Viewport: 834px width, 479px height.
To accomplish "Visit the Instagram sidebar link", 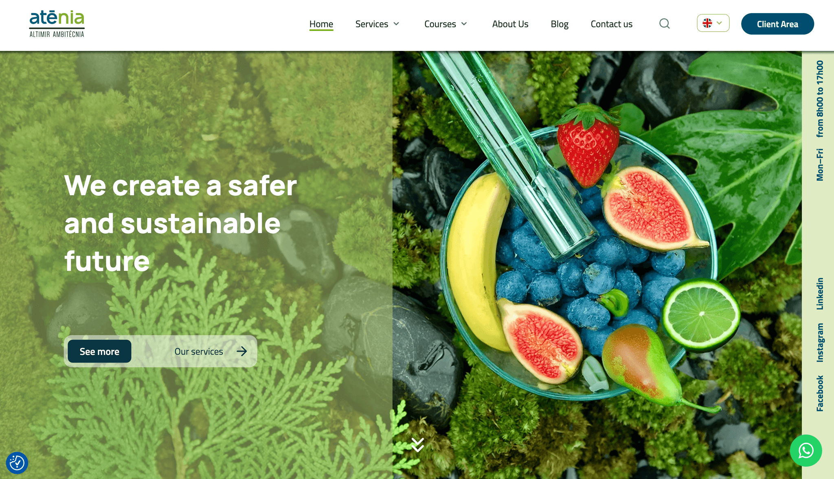I will pos(820,343).
